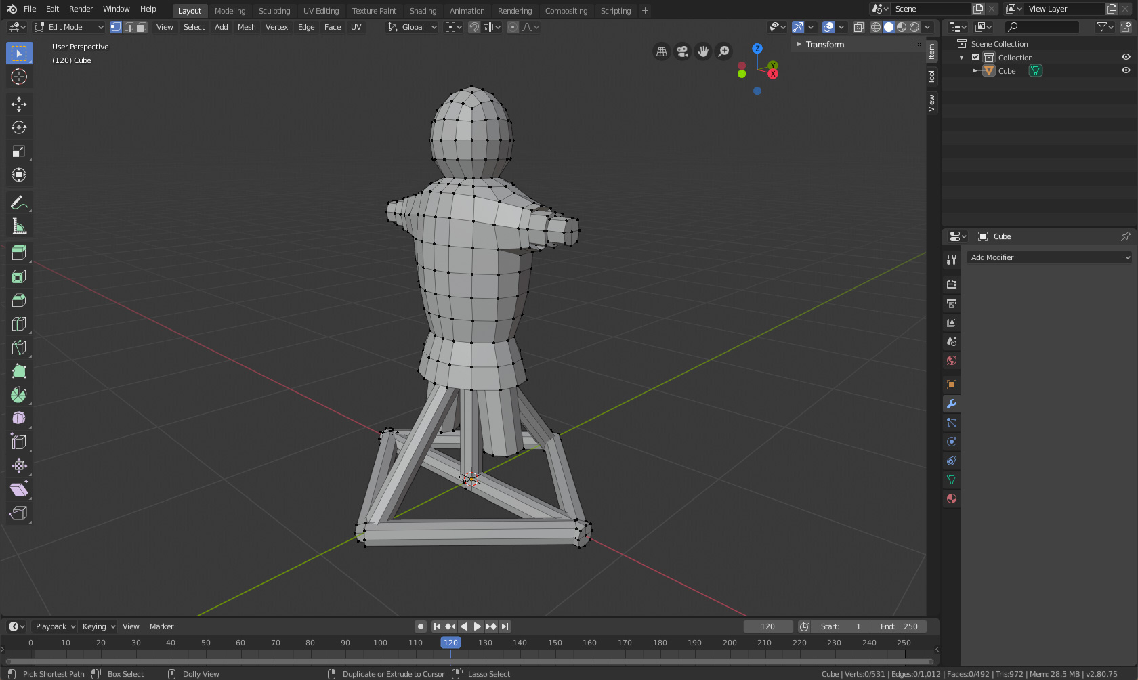Activate the Annotate pencil tool
This screenshot has width=1138, height=680.
19,203
